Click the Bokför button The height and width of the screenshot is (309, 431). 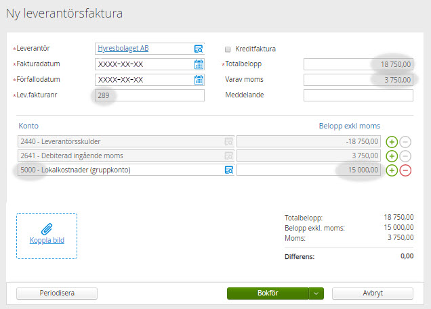pyautogui.click(x=268, y=293)
